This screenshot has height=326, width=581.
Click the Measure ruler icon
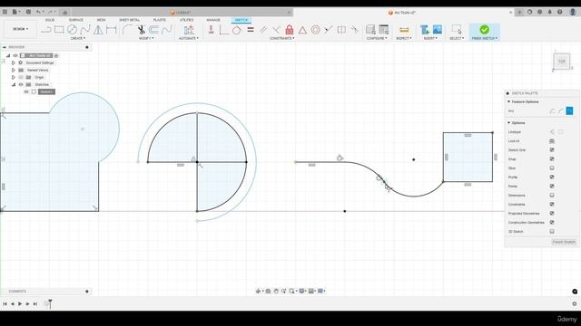tap(404, 30)
